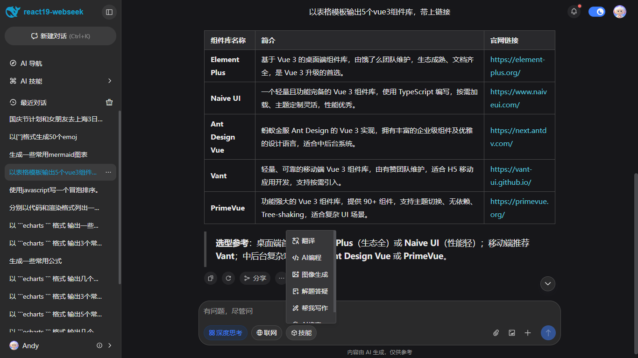Click the 分享 share button
The image size is (638, 358).
255,278
